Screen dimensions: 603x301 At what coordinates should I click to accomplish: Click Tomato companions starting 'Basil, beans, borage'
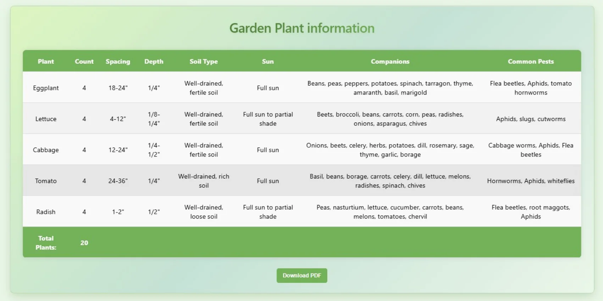390,181
